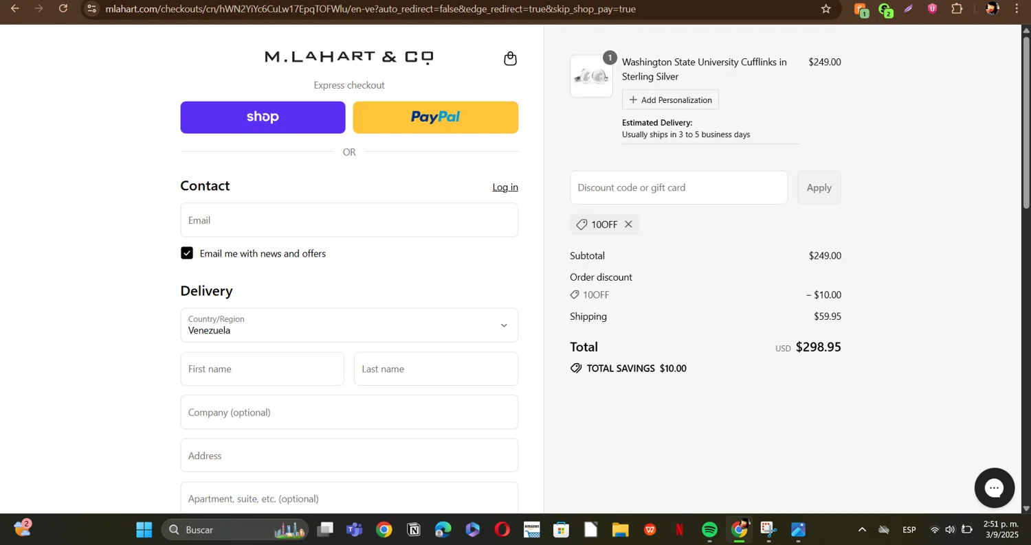Focus the Discount code or gift card field
Image resolution: width=1031 pixels, height=545 pixels.
679,187
